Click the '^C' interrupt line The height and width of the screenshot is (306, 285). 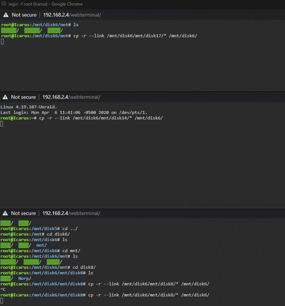(3, 289)
